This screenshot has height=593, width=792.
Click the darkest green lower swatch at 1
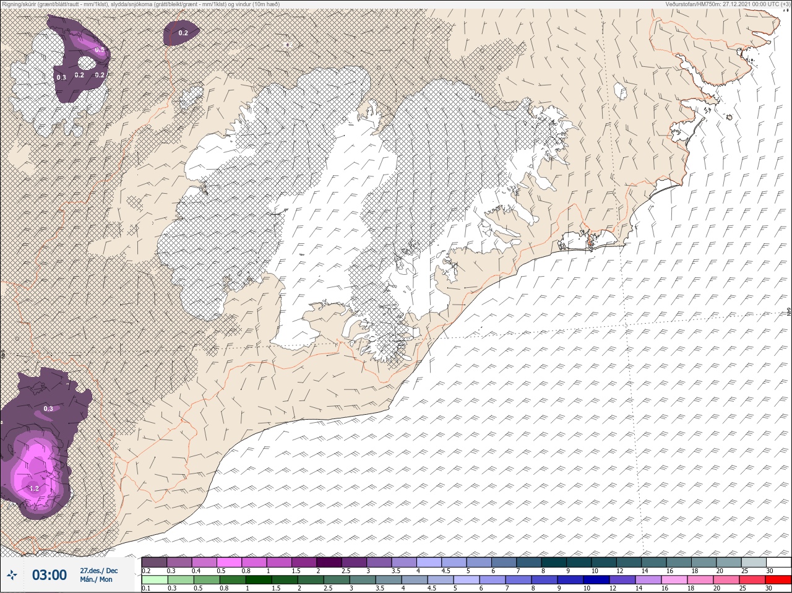click(257, 580)
